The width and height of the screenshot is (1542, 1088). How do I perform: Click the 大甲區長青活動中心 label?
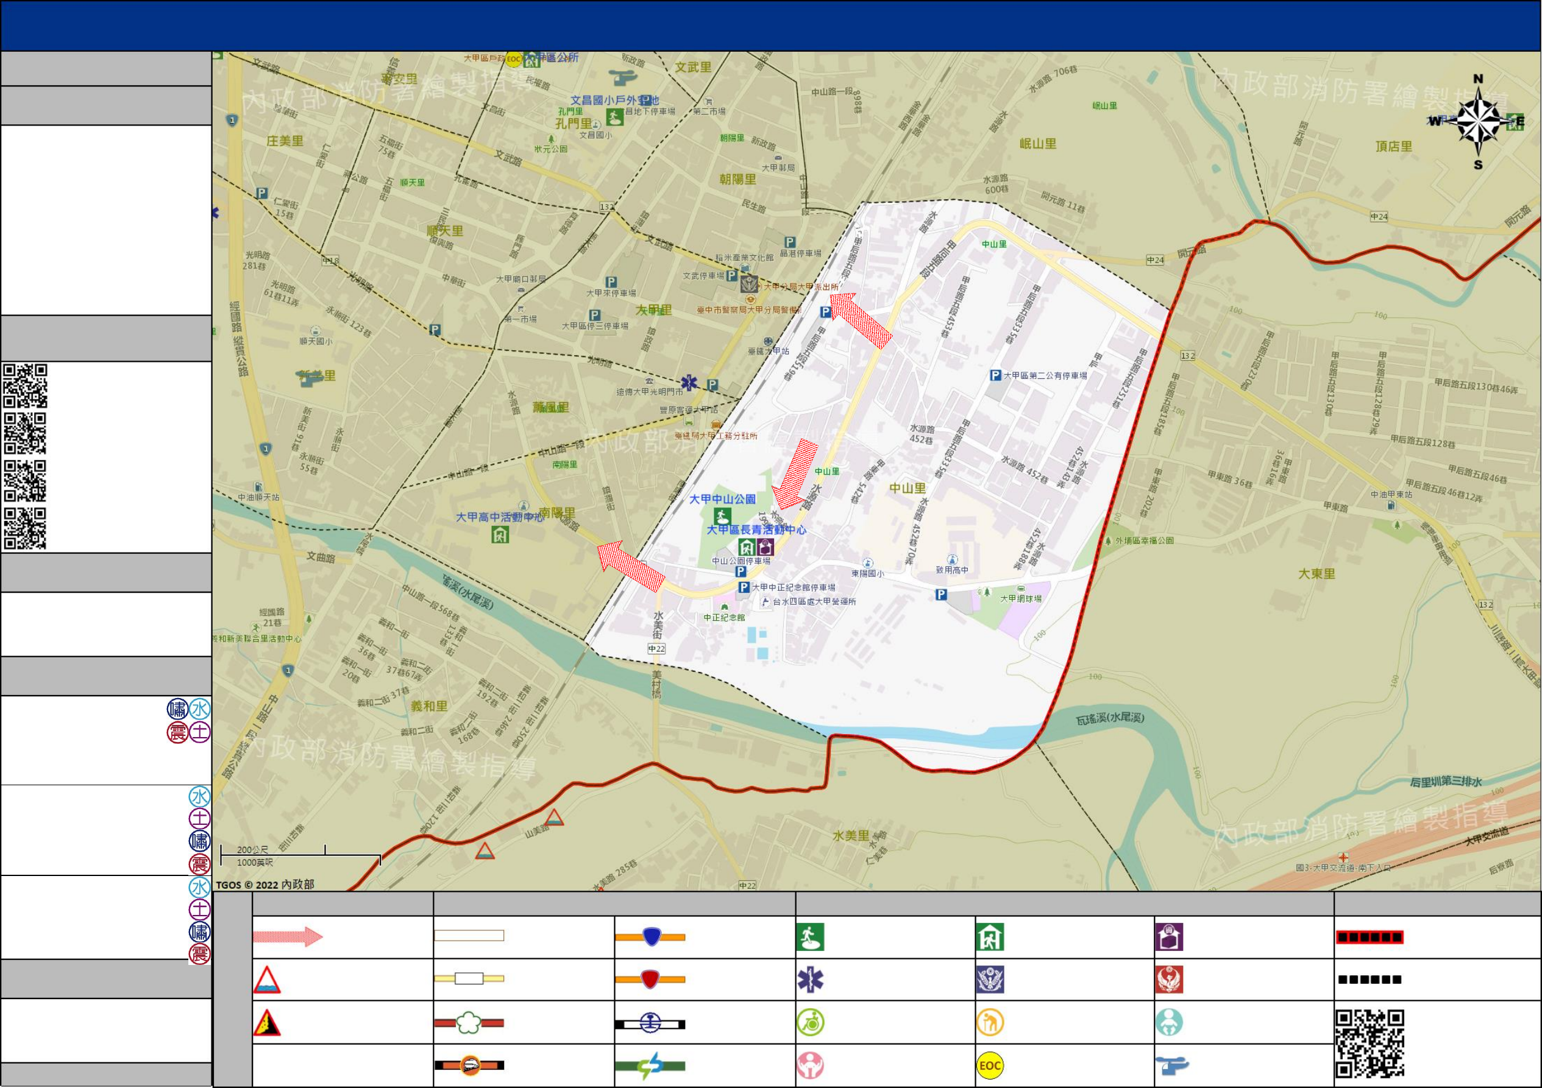coord(756,530)
